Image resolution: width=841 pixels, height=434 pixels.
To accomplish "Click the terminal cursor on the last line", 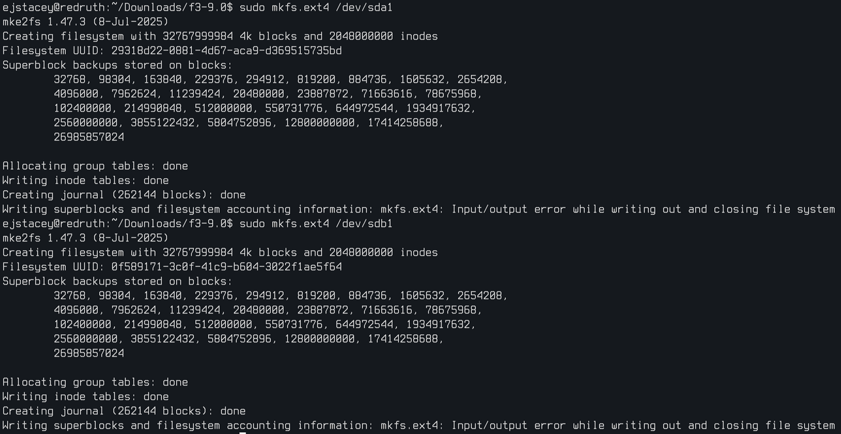I will click(x=243, y=432).
